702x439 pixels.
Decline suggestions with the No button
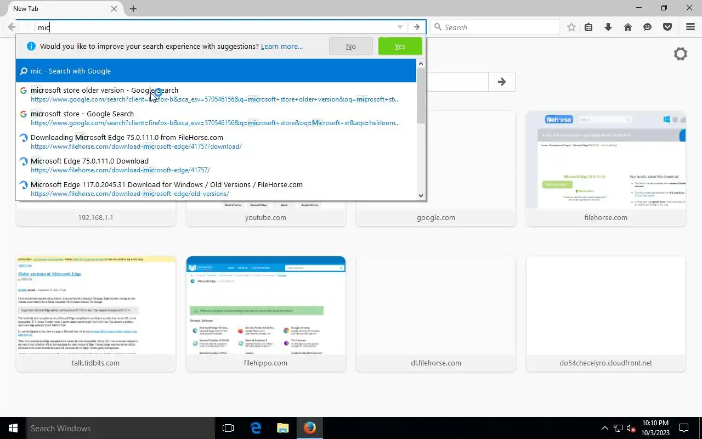pyautogui.click(x=351, y=46)
